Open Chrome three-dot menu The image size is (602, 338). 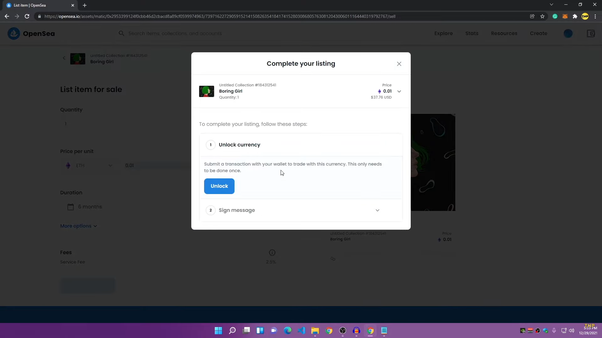595,16
